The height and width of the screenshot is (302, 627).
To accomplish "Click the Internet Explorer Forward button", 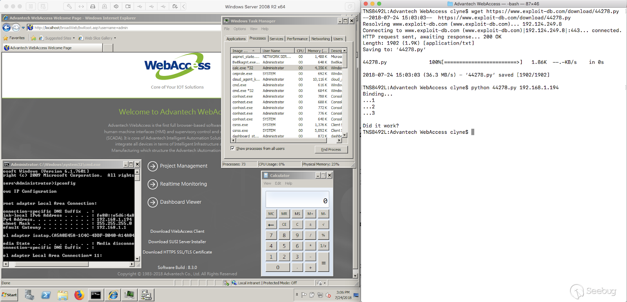I will pos(16,27).
